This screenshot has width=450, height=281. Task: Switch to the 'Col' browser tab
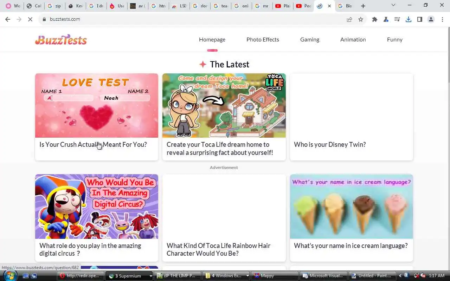point(34,6)
